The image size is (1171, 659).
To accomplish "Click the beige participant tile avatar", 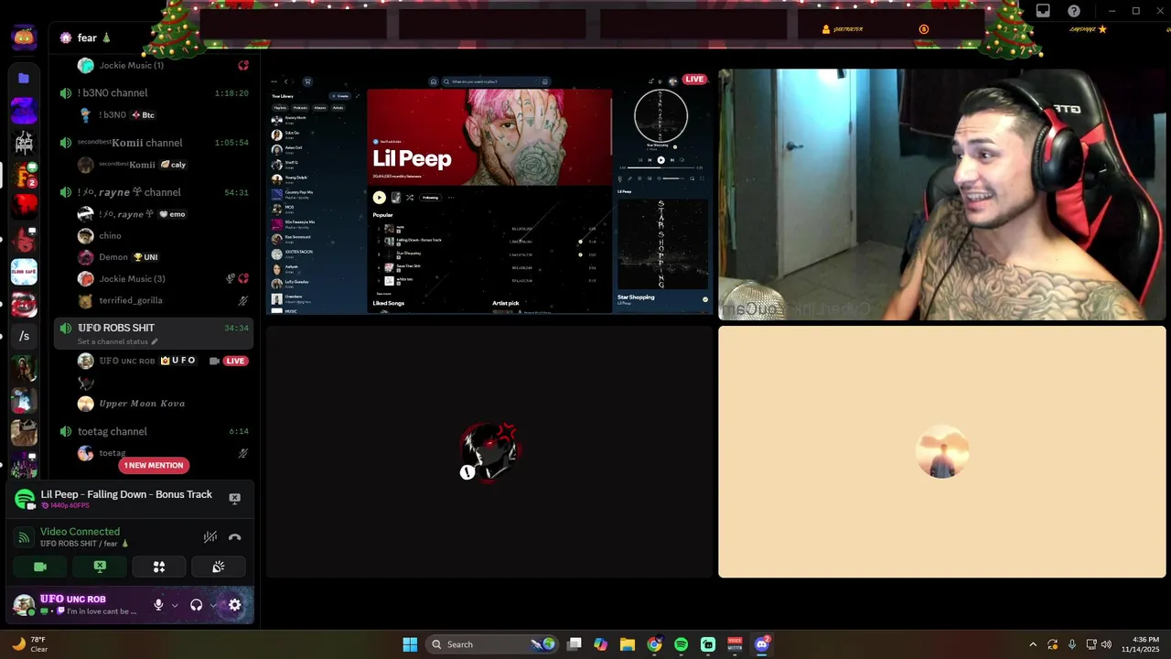I will [942, 452].
